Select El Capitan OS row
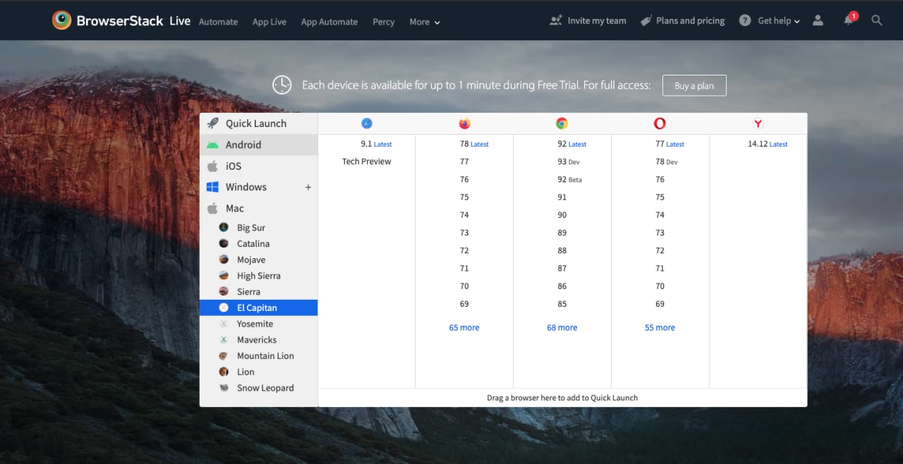903x464 pixels. [x=258, y=307]
